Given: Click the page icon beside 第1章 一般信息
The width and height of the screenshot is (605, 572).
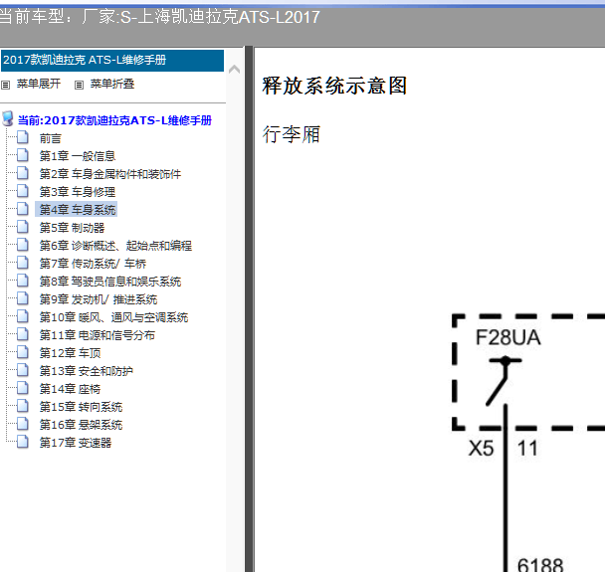Looking at the screenshot, I should click(x=23, y=154).
